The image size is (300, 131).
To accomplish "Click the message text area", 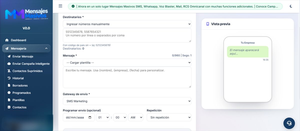I will (x=127, y=77).
